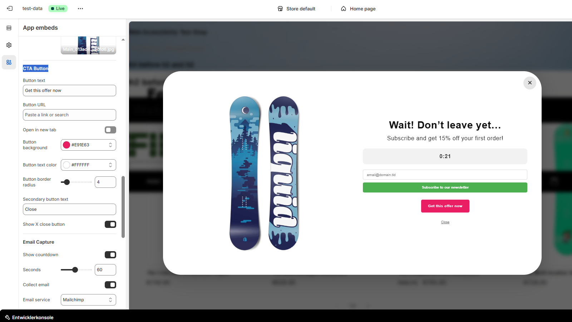
Task: Open the theme settings gear icon
Action: pos(9,45)
